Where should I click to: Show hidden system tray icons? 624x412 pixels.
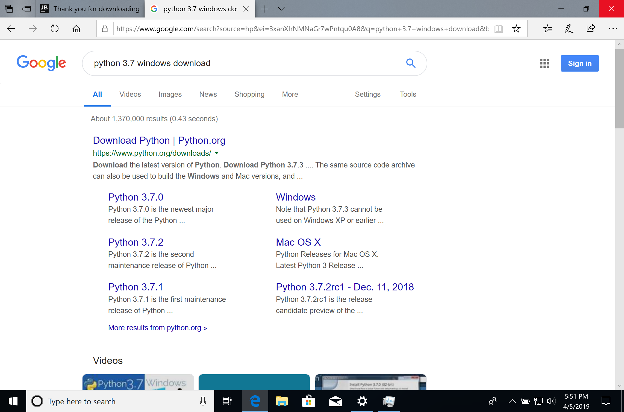click(512, 401)
